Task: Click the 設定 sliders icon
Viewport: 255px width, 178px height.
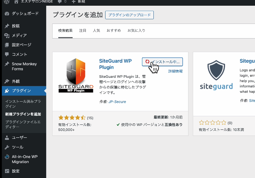Action: (x=7, y=171)
